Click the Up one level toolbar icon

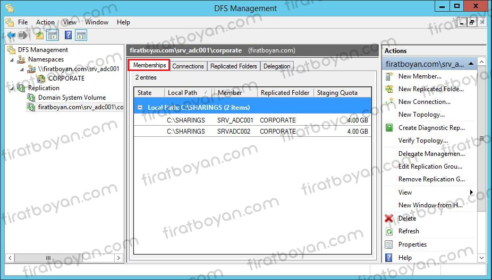click(x=39, y=36)
